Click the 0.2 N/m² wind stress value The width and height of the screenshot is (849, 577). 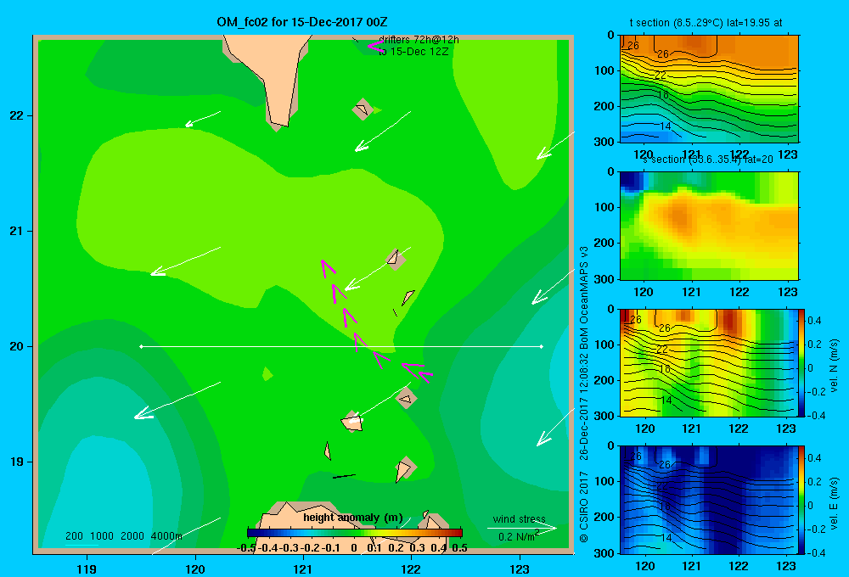518,536
